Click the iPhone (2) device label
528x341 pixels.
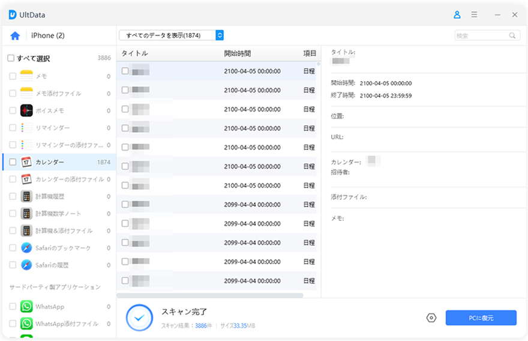[48, 35]
